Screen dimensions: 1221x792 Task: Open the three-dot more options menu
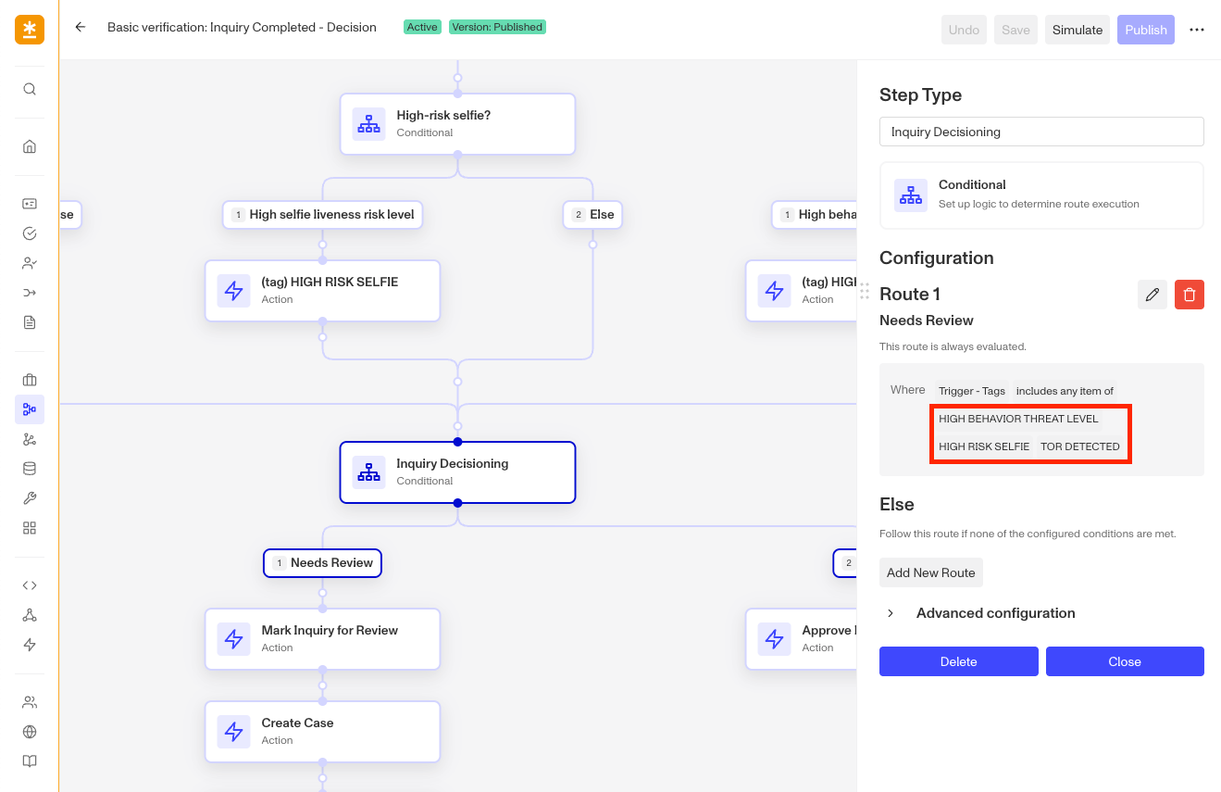tap(1197, 30)
